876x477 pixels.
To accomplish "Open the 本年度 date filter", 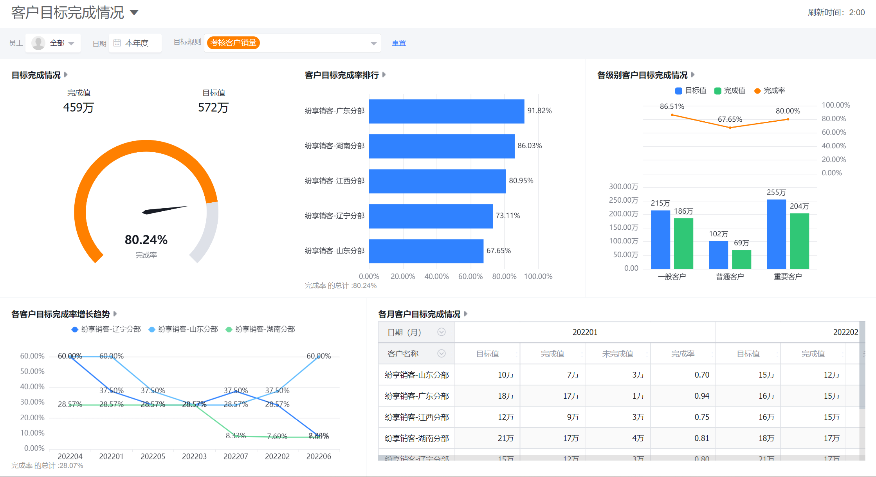I will (135, 43).
